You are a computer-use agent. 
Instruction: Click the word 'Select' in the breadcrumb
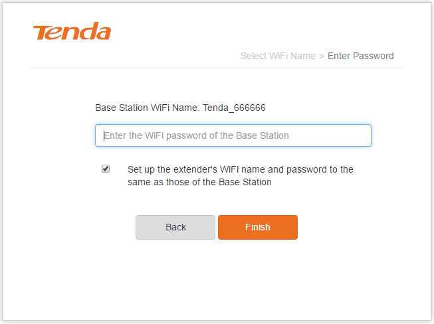coord(254,56)
